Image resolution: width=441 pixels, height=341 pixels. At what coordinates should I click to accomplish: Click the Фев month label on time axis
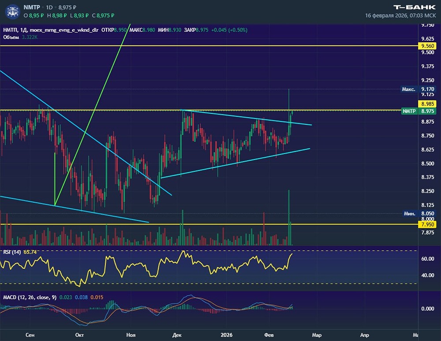(x=269, y=335)
